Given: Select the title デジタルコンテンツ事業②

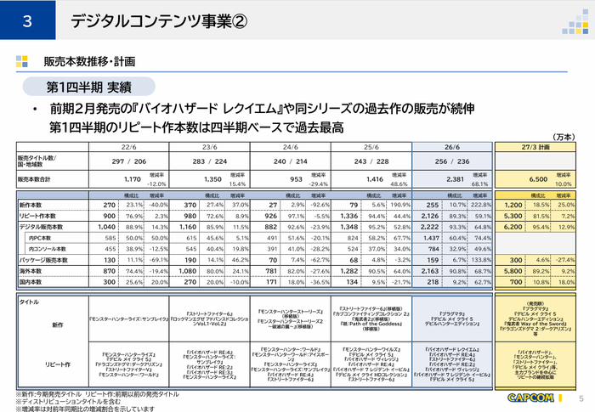Looking at the screenshot, I should pos(159,21).
